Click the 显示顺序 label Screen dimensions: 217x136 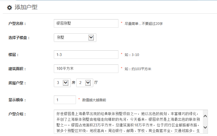[x=17, y=100]
